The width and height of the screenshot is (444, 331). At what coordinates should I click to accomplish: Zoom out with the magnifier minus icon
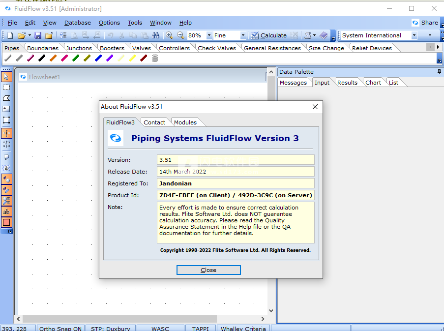180,35
